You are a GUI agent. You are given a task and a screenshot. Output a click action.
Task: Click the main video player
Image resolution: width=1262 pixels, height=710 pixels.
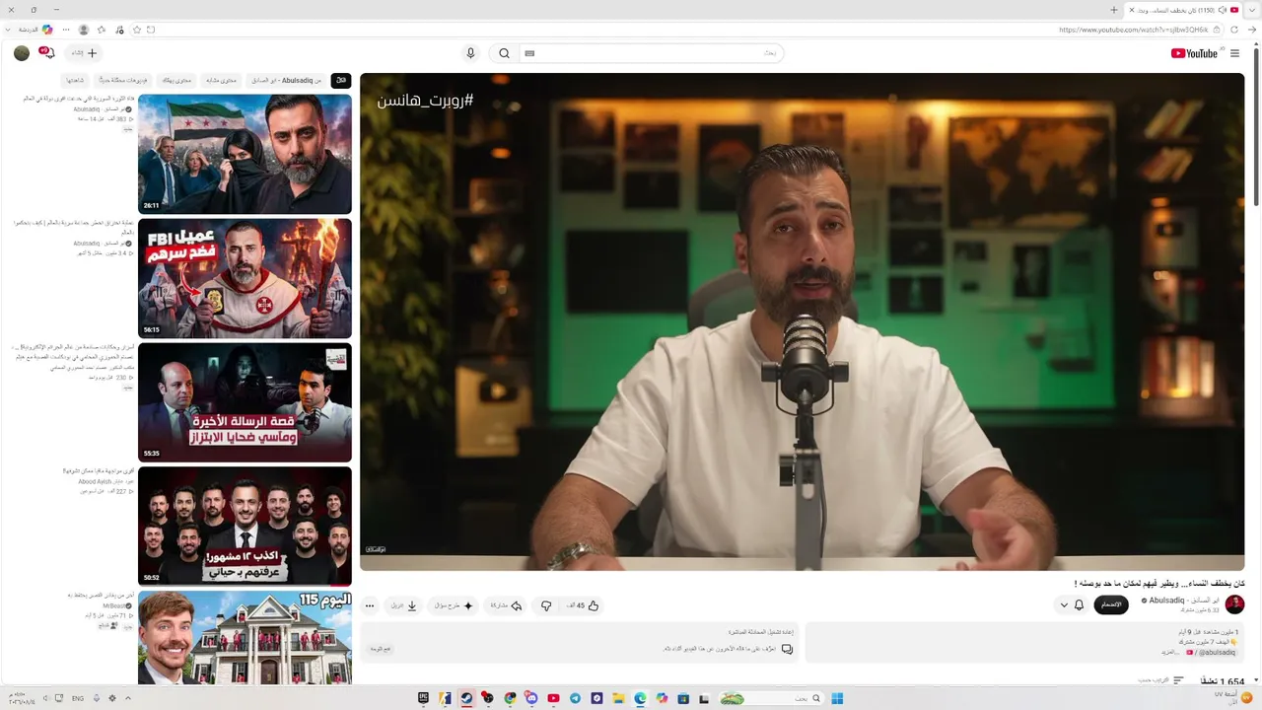tap(803, 321)
